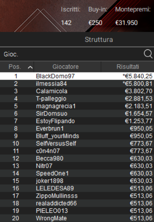Viewport: 154px width, 222px height.
Task: Toggle the Pos. column sort arrow
Action: coord(30,67)
